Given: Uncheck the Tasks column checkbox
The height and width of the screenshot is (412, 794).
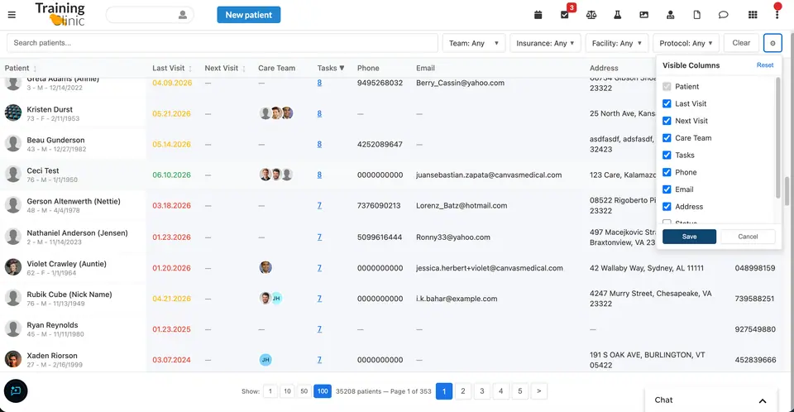Looking at the screenshot, I should click(667, 155).
